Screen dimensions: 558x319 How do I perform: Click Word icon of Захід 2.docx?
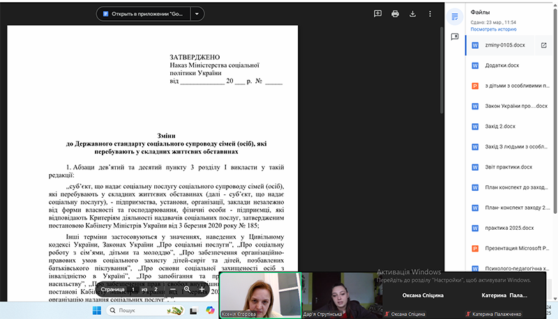point(475,127)
